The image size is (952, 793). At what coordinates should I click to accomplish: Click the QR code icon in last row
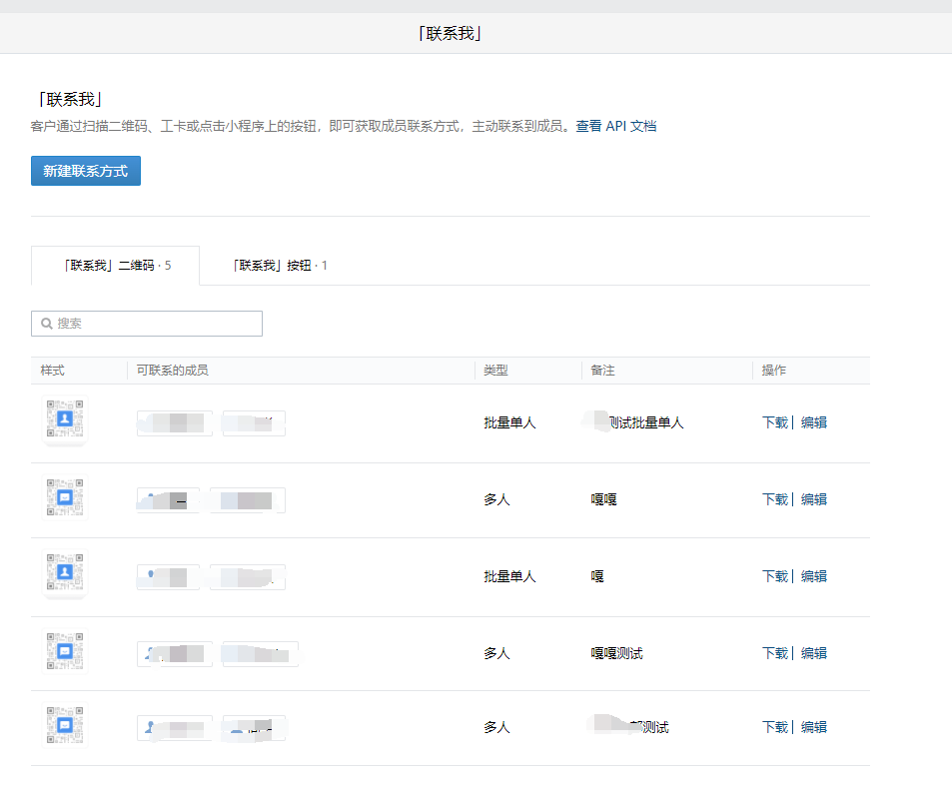click(65, 725)
